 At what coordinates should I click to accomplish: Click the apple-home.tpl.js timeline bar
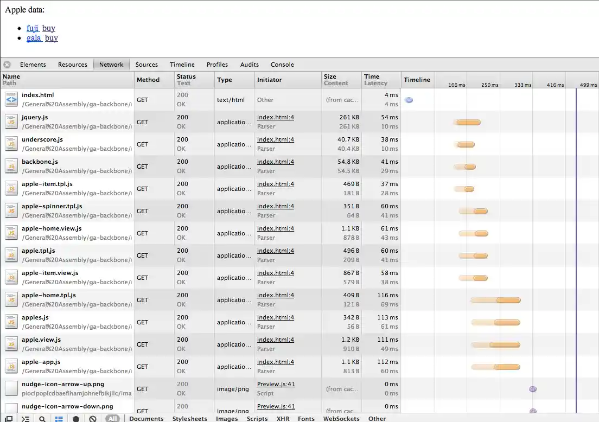(x=495, y=300)
